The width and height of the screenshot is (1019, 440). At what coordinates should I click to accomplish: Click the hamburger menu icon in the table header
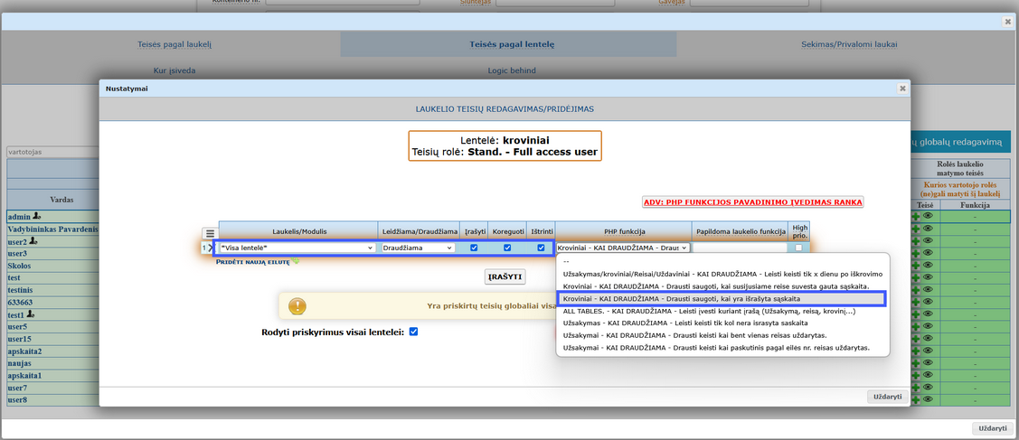(209, 234)
